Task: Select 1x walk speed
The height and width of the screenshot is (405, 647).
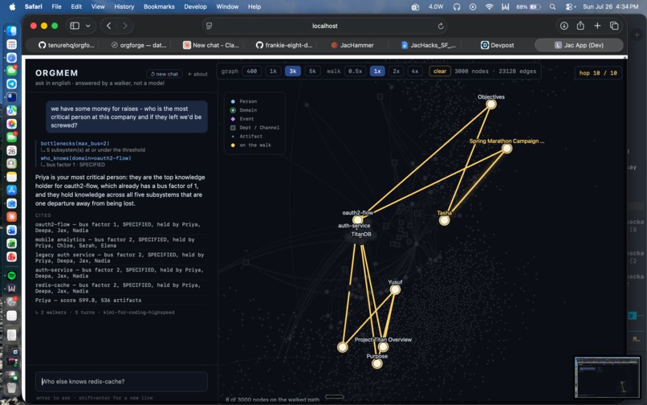Action: [x=377, y=71]
